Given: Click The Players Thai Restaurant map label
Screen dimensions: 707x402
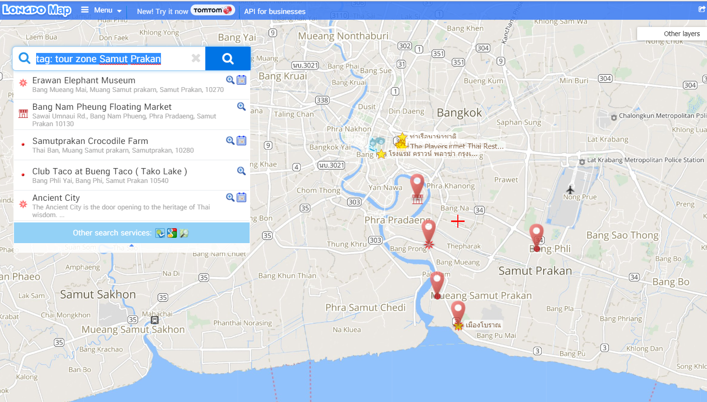Looking at the screenshot, I should [456, 146].
